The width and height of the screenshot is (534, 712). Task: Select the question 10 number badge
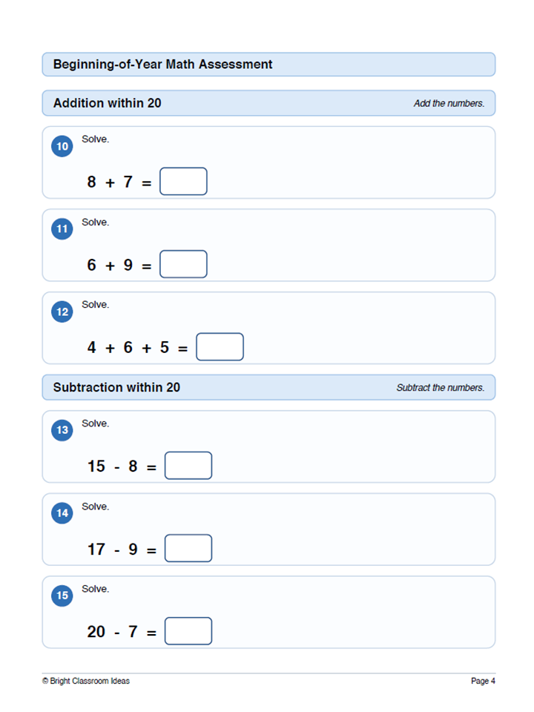62,146
